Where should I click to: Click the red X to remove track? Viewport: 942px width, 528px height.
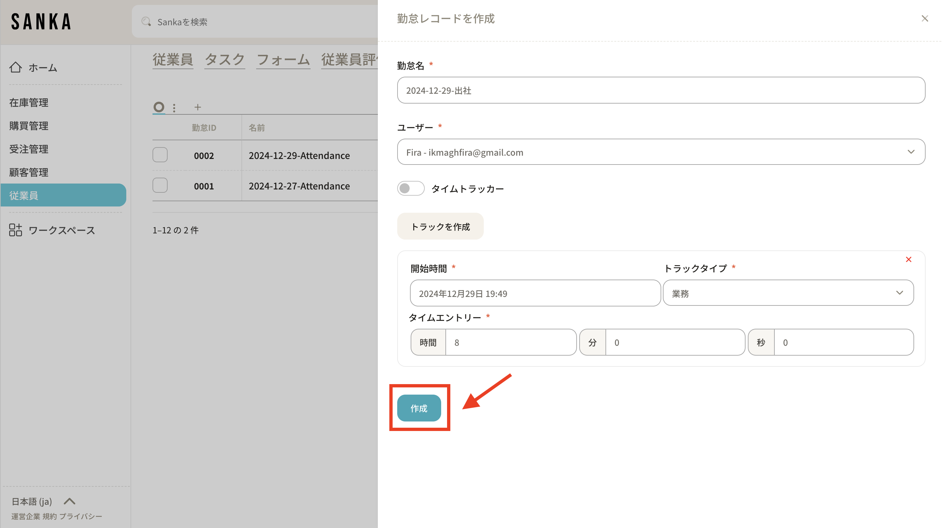click(x=908, y=260)
